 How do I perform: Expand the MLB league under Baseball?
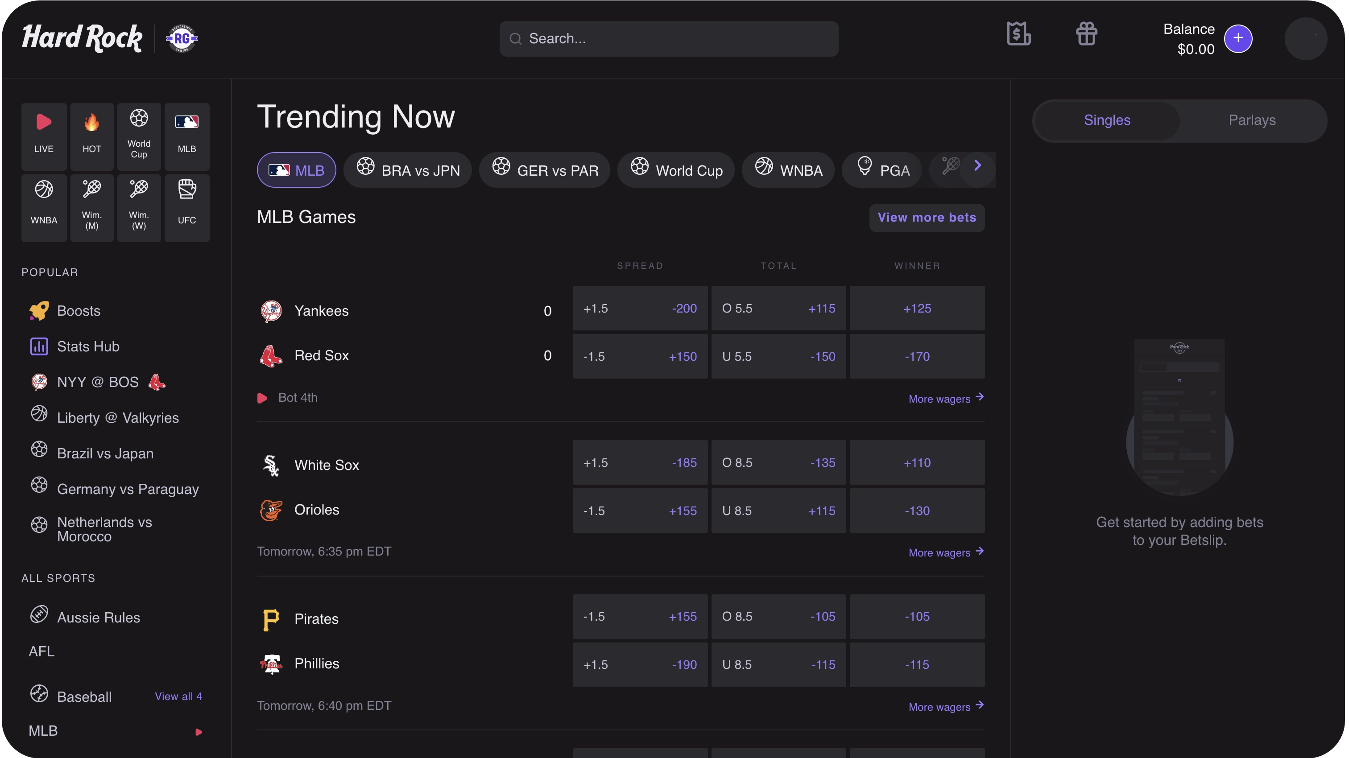pyautogui.click(x=115, y=731)
